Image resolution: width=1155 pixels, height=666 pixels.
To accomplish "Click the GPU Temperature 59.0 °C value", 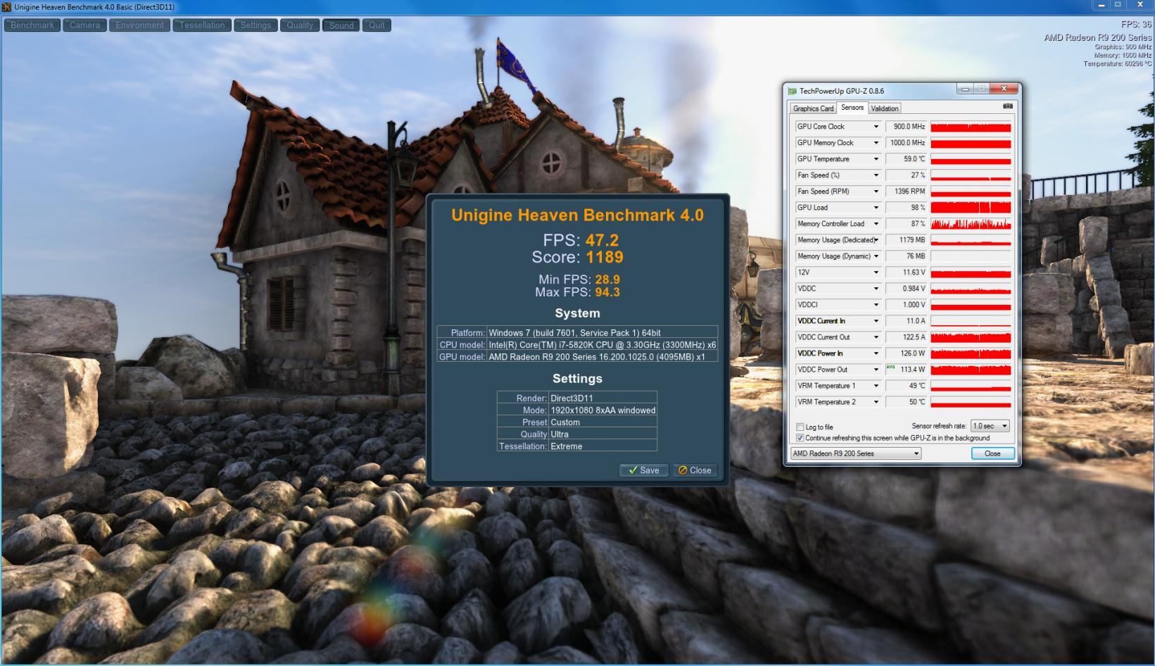I will point(907,159).
